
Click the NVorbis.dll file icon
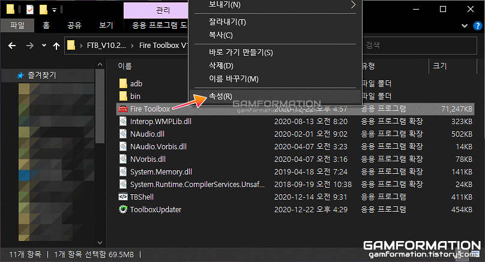pyautogui.click(x=123, y=159)
